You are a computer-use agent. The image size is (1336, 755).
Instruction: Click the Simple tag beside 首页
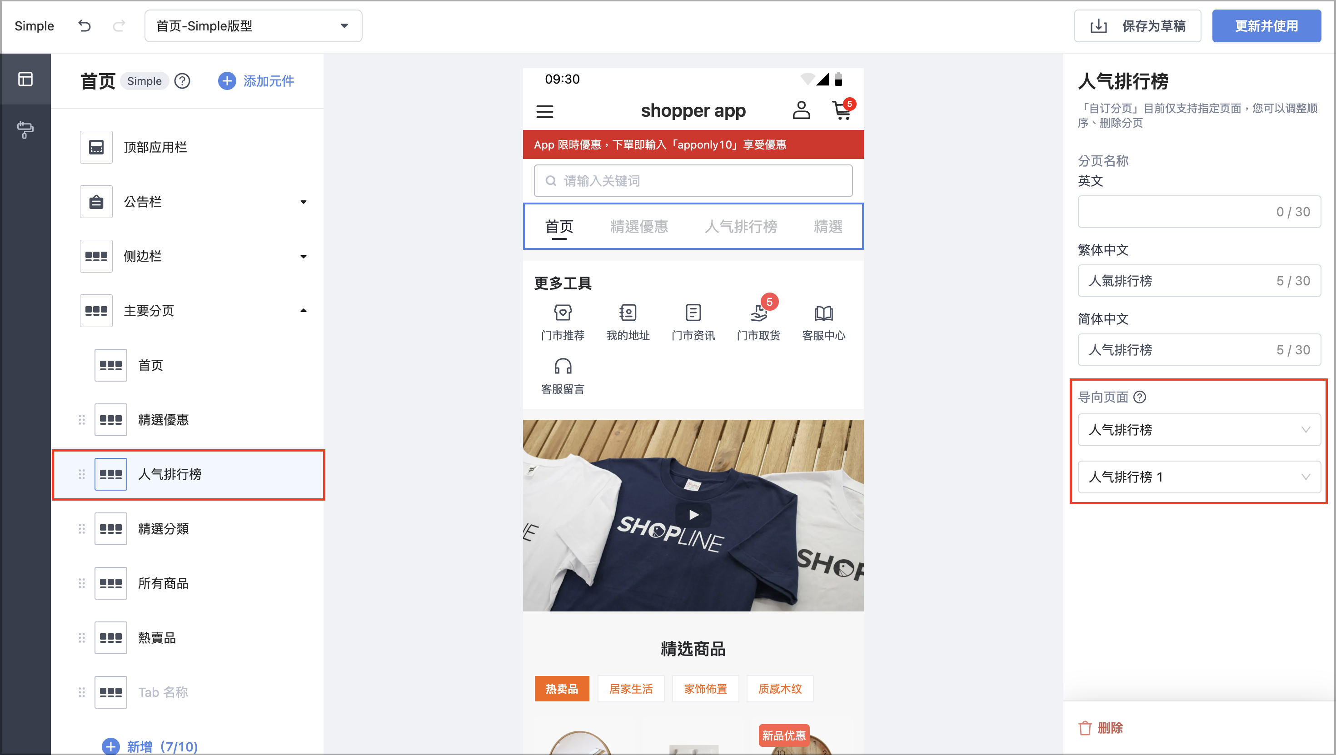point(144,81)
